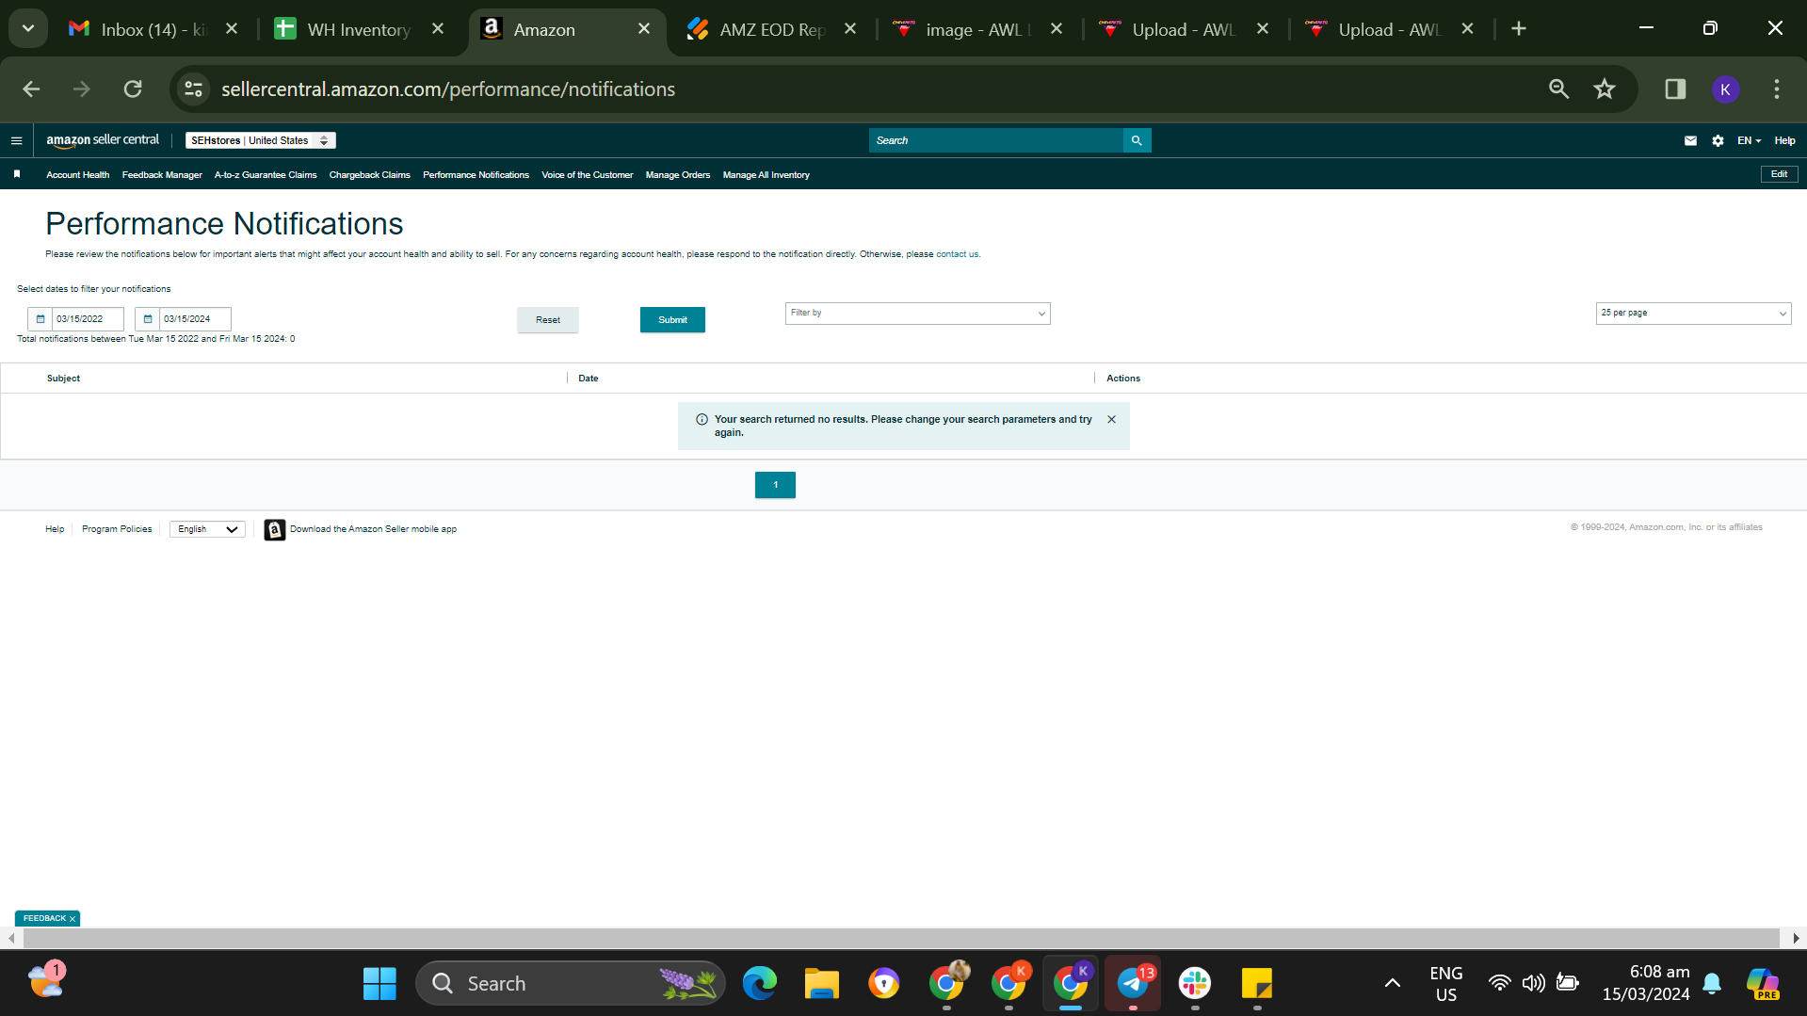The height and width of the screenshot is (1016, 1807).
Task: Click page 1 pagination button
Action: (x=775, y=485)
